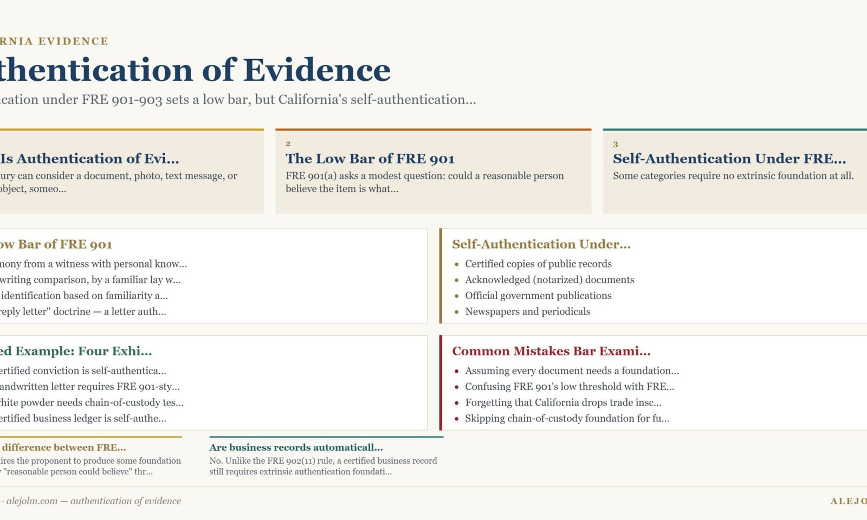Screen dimensions: 867x520
Task: Select the 'ow Bar of FRE 901' panel heading
Action: pos(56,244)
